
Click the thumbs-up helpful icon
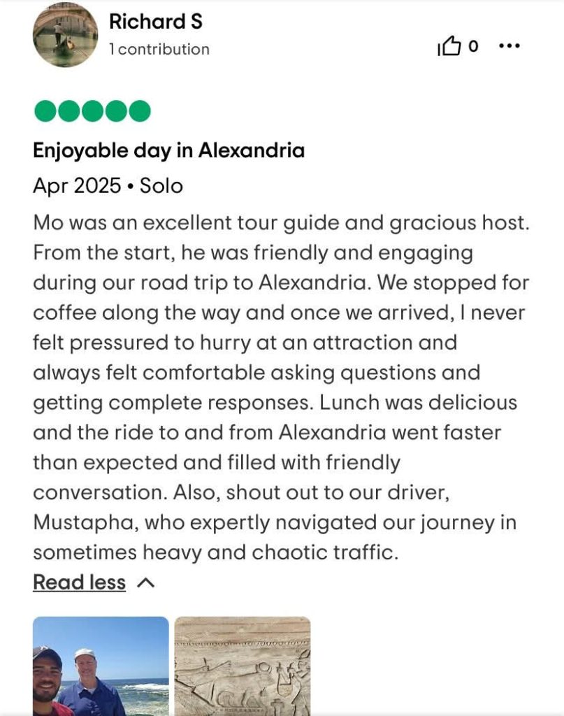point(449,47)
